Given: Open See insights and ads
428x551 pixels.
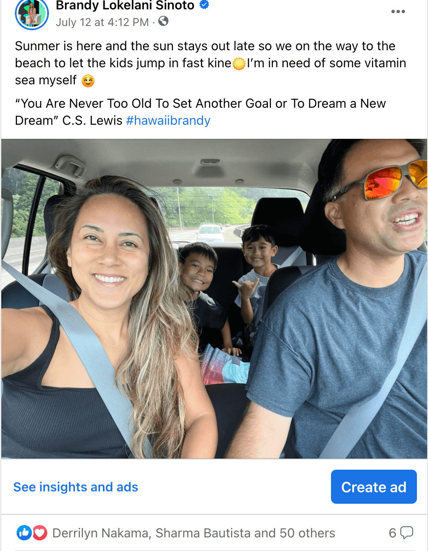Looking at the screenshot, I should pos(76,487).
